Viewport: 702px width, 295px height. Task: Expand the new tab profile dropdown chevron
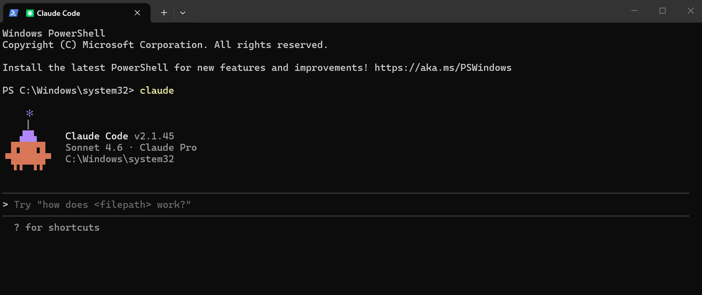(x=183, y=13)
